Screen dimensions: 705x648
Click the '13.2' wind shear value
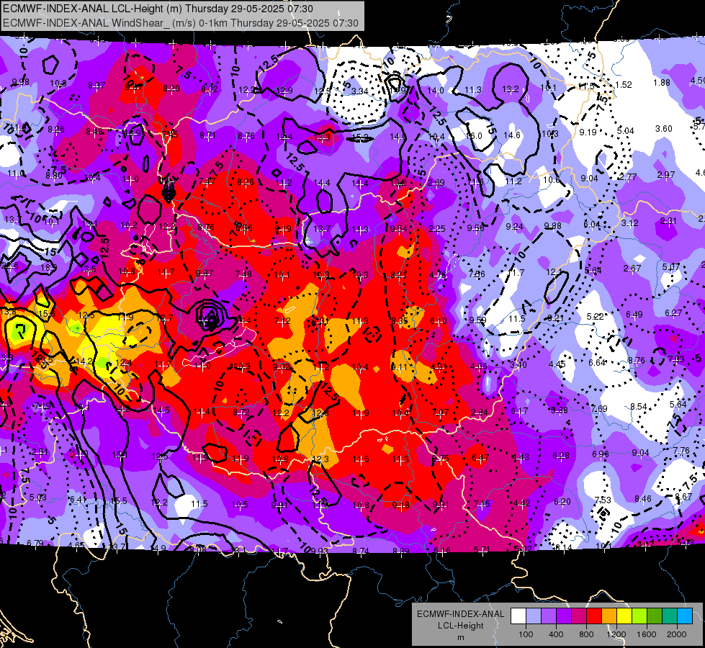tap(511, 89)
